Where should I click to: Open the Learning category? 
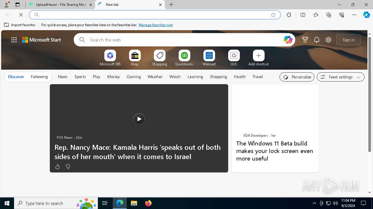click(195, 77)
